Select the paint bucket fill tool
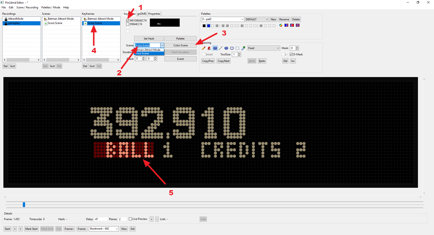 [209, 48]
